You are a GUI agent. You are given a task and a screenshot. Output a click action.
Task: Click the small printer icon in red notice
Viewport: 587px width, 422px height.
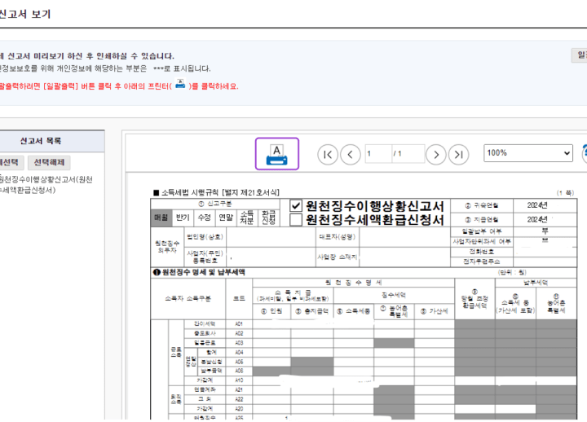[180, 84]
